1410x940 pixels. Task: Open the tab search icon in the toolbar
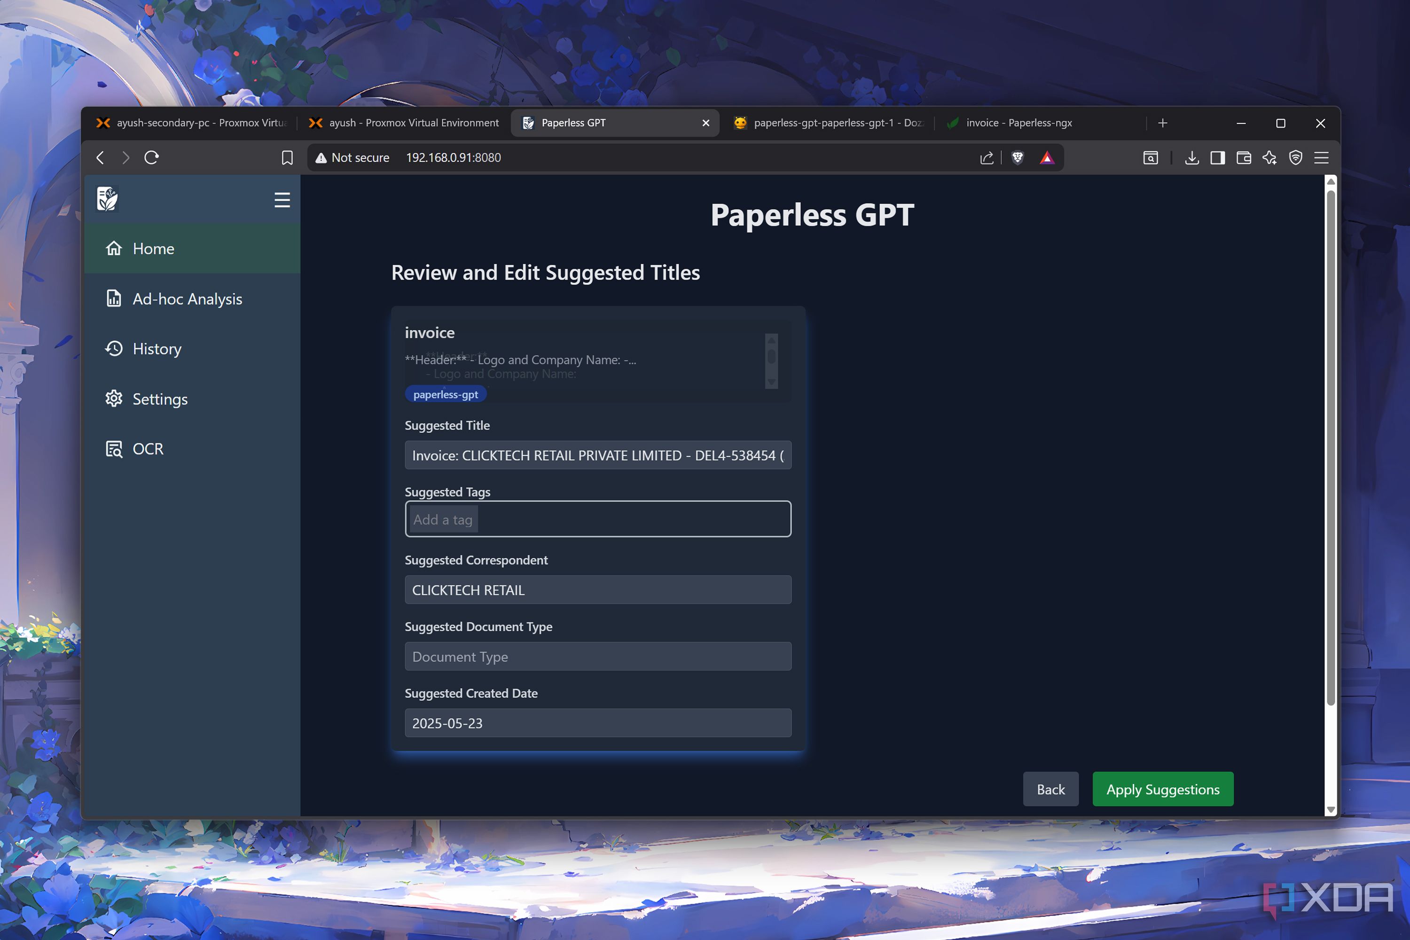pos(1151,157)
